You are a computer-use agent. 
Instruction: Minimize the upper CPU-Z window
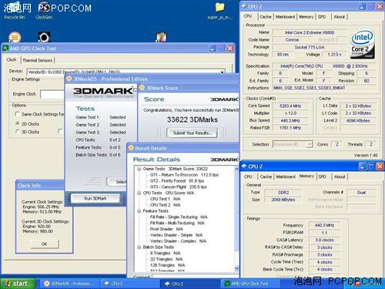click(362, 6)
